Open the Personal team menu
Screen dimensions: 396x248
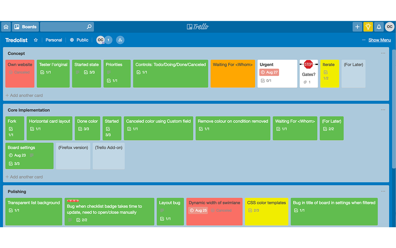pos(54,40)
